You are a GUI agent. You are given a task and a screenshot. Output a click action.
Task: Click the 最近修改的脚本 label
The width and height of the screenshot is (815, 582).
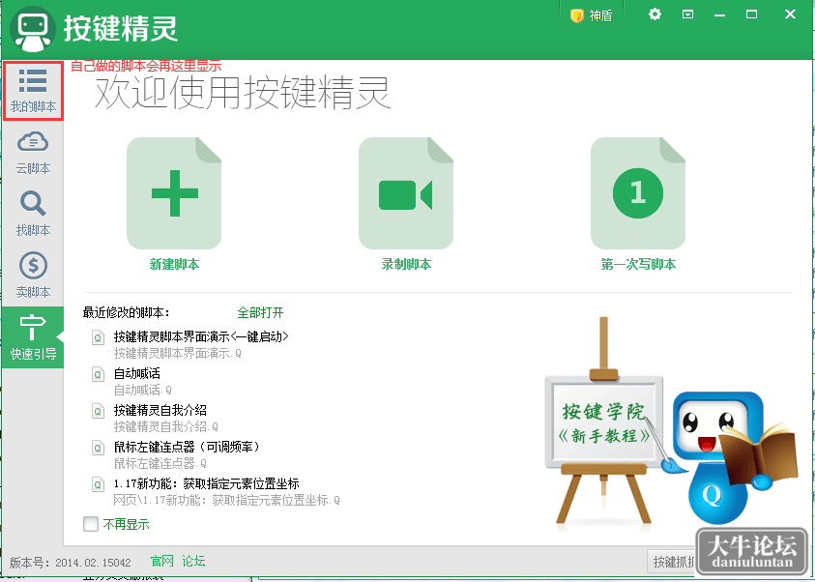pyautogui.click(x=127, y=313)
